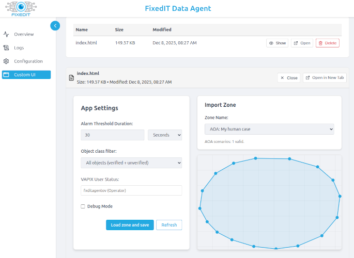Click the App Settings heading
Viewport: 354px width, 258px height.
[x=100, y=108]
